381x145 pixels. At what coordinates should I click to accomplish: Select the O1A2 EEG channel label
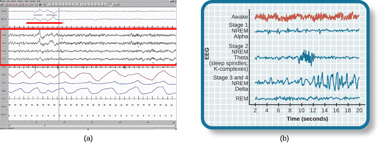pyautogui.click(x=4, y=51)
